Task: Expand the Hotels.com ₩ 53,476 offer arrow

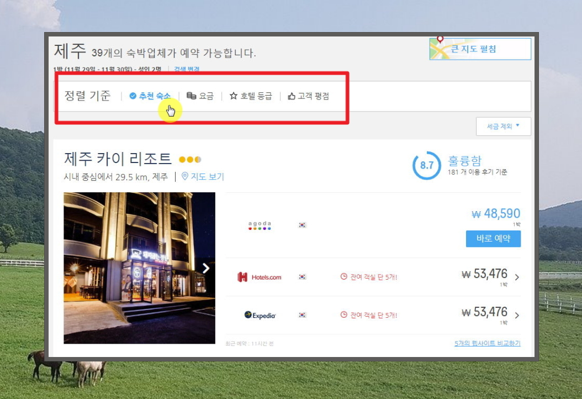Action: [517, 277]
